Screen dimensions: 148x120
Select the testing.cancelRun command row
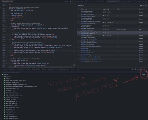coord(112,36)
